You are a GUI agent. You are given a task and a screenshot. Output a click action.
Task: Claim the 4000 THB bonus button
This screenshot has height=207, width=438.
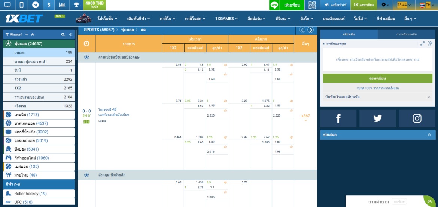pyautogui.click(x=94, y=5)
